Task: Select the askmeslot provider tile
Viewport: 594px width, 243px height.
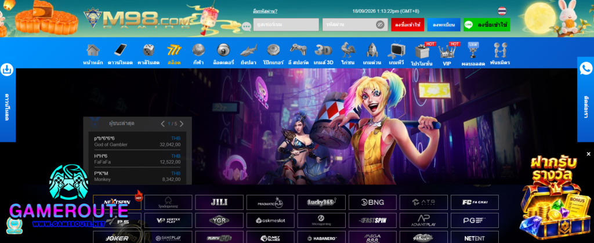Action: click(270, 220)
